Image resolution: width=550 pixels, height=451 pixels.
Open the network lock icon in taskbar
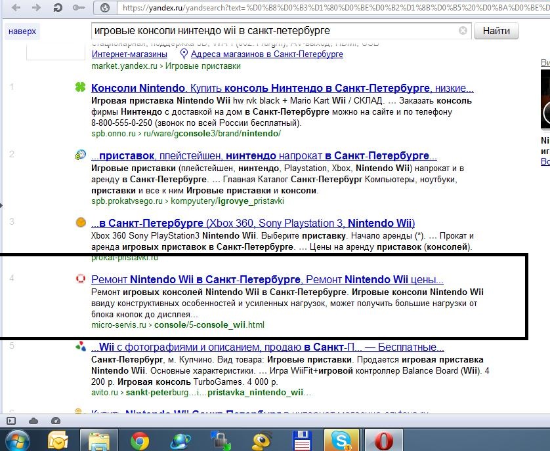tap(221, 441)
